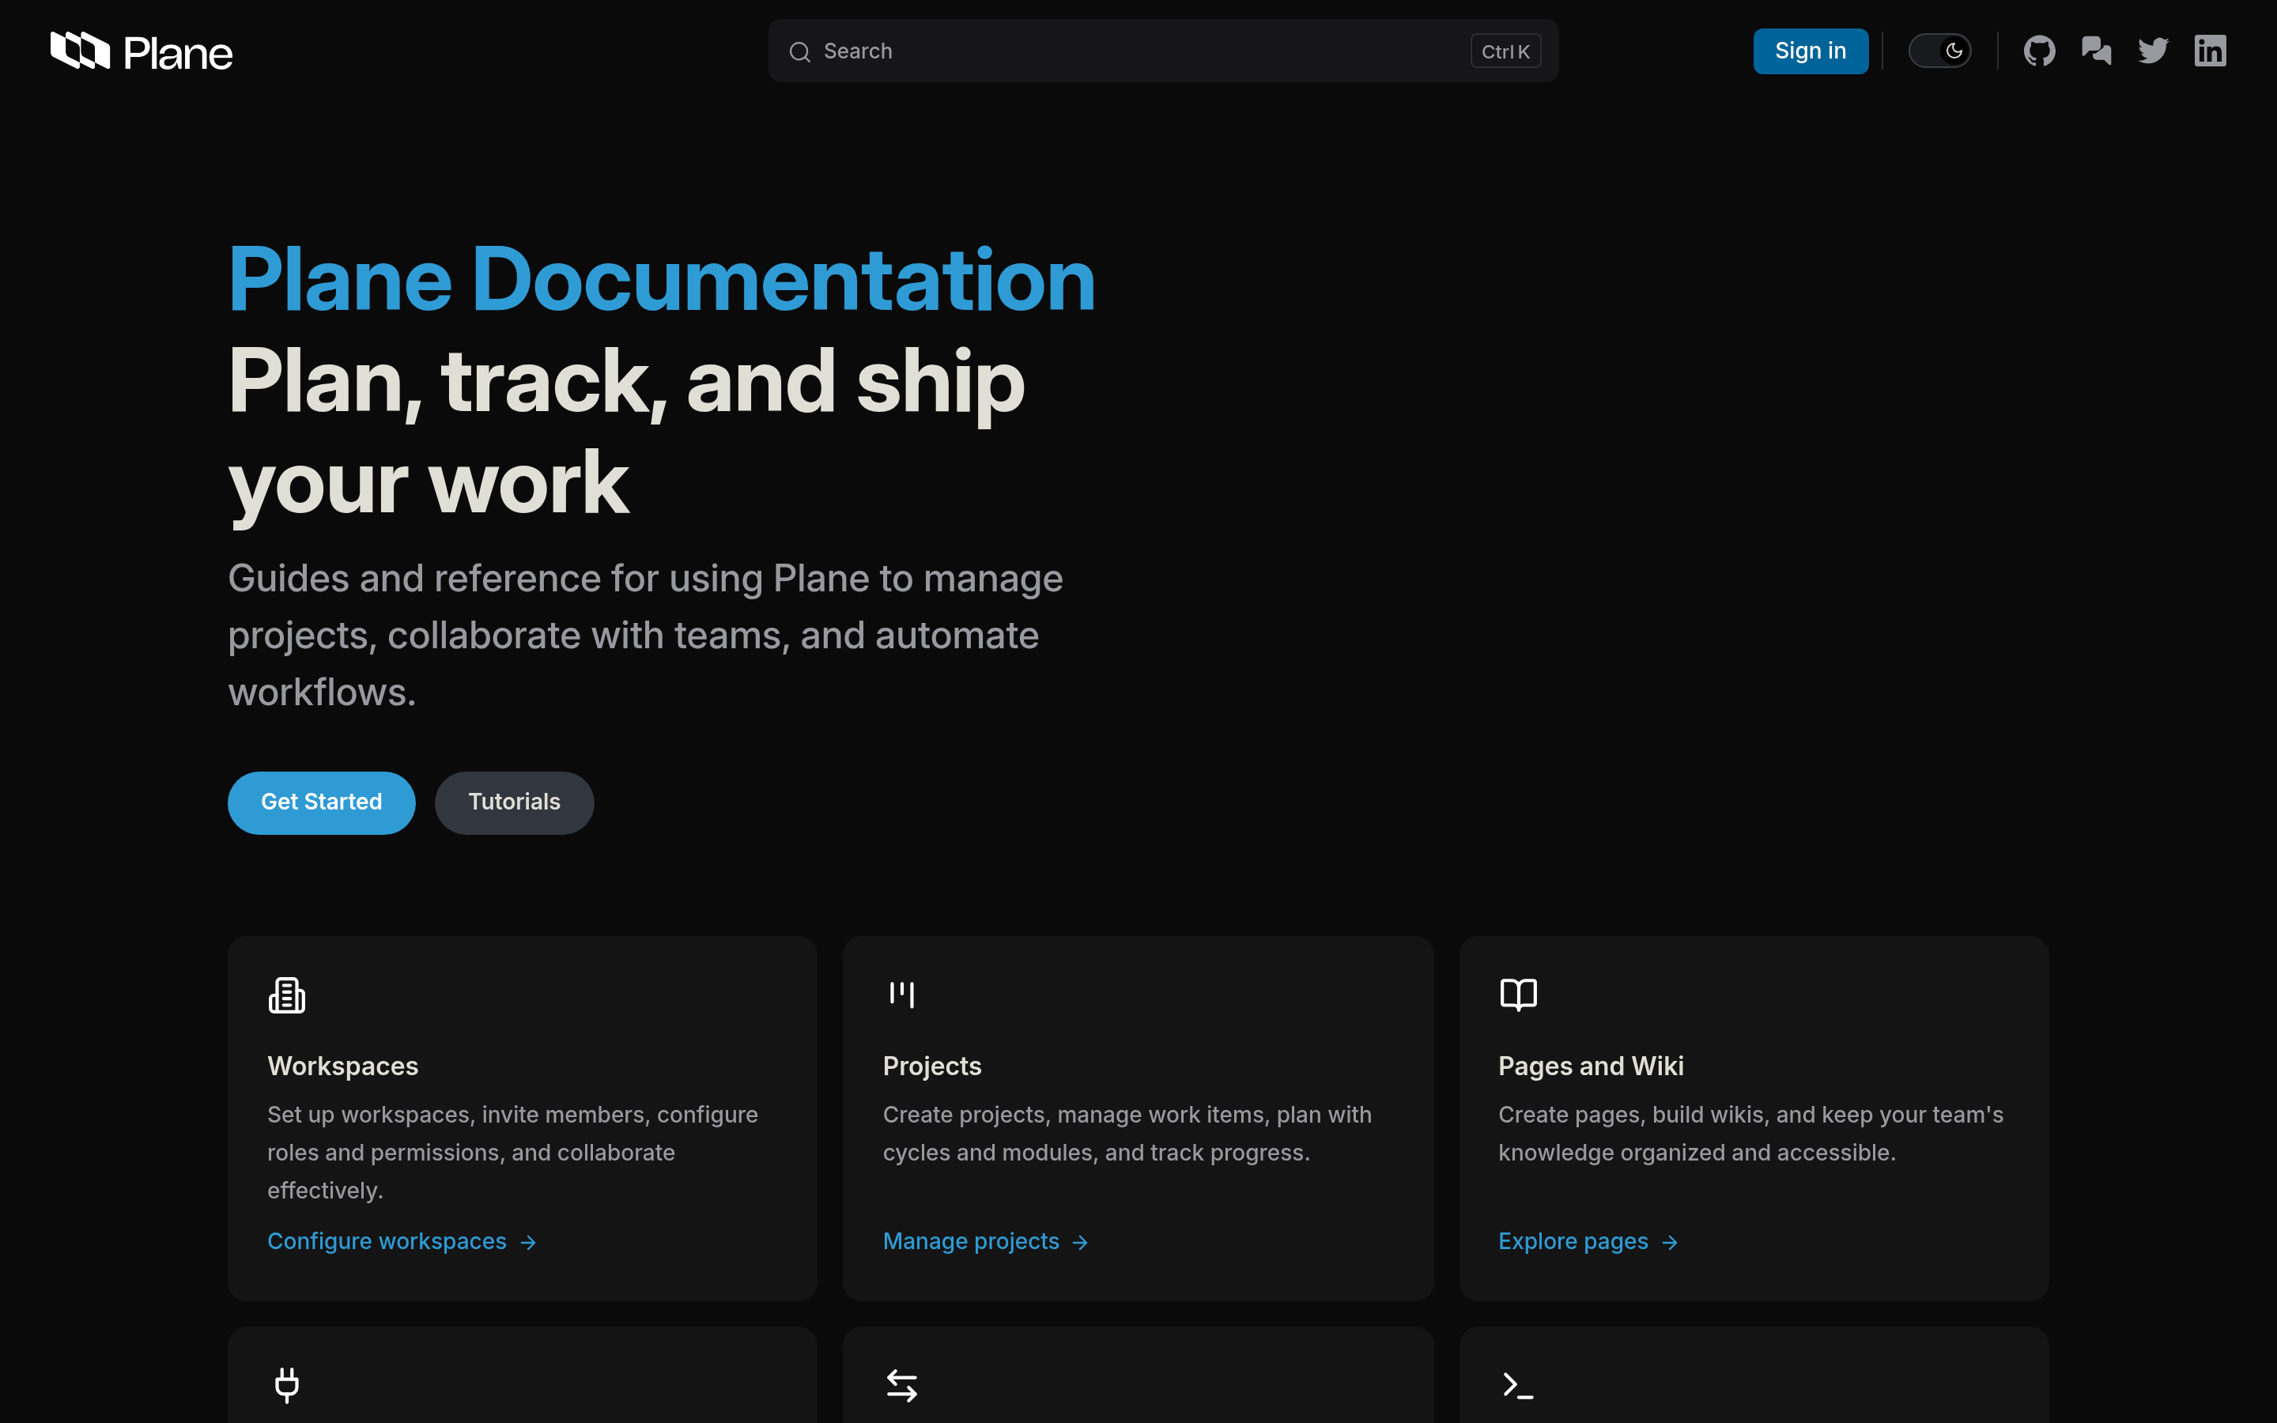Click the Projects card title
Viewport: 2277px width, 1423px height.
coord(931,1066)
